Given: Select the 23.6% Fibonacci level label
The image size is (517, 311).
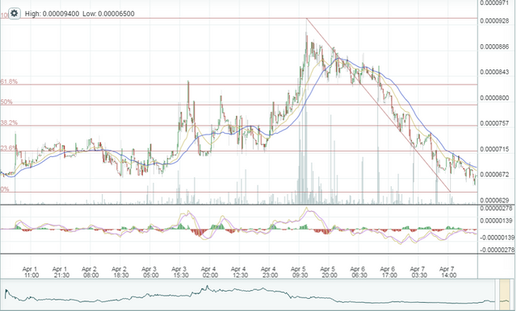Looking at the screenshot, I should [8, 148].
